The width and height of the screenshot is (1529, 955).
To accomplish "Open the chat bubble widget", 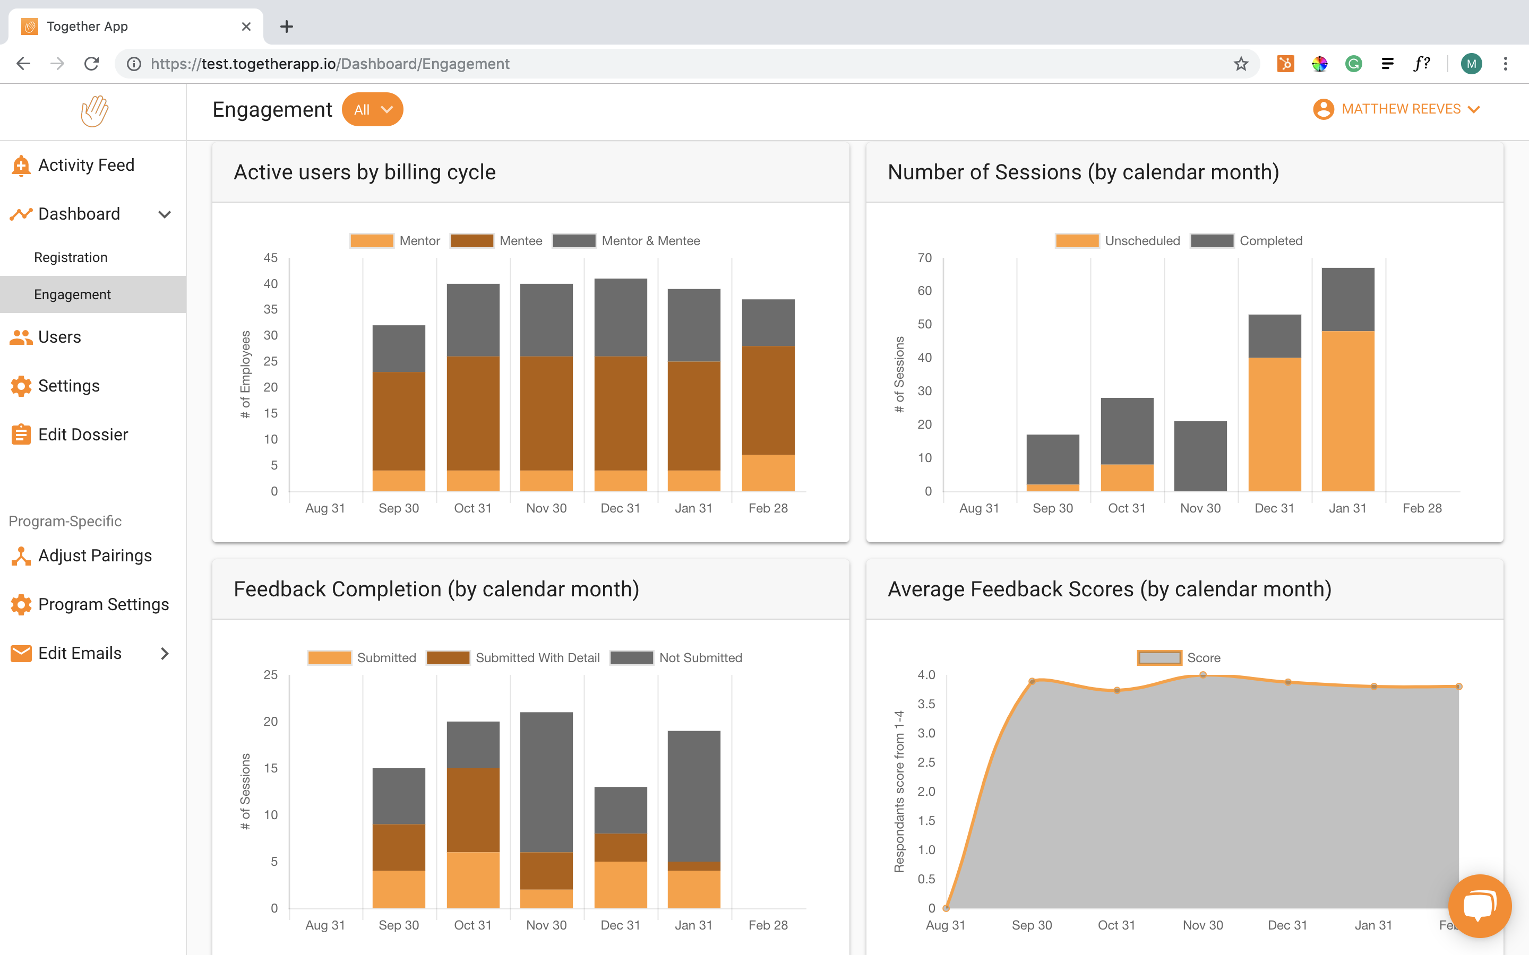I will 1479,906.
